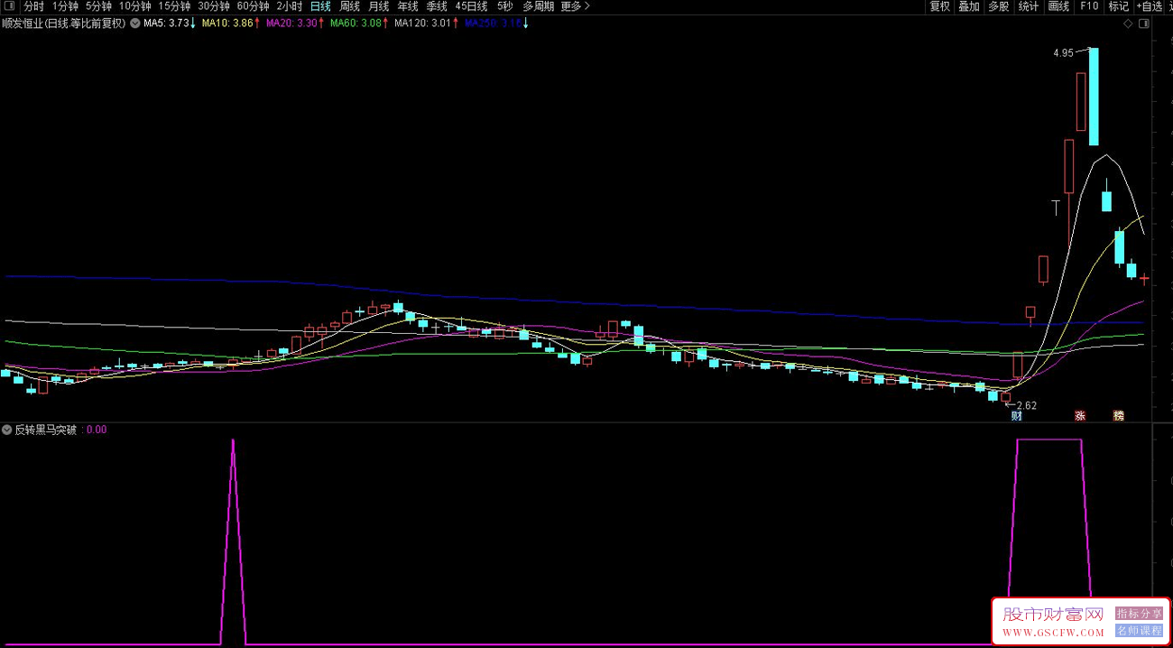Expand the 更多 periods dropdown
This screenshot has width=1173, height=648.
point(575,6)
